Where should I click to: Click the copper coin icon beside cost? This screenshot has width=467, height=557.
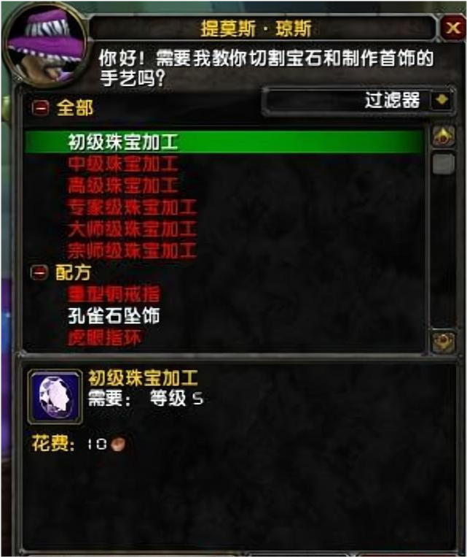tap(118, 444)
